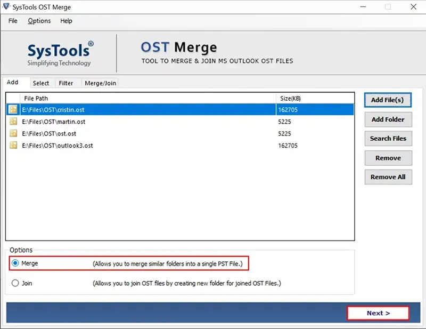Screen dimensions: 426x329
Task: Click the SysTools logo
Action: [x=60, y=54]
